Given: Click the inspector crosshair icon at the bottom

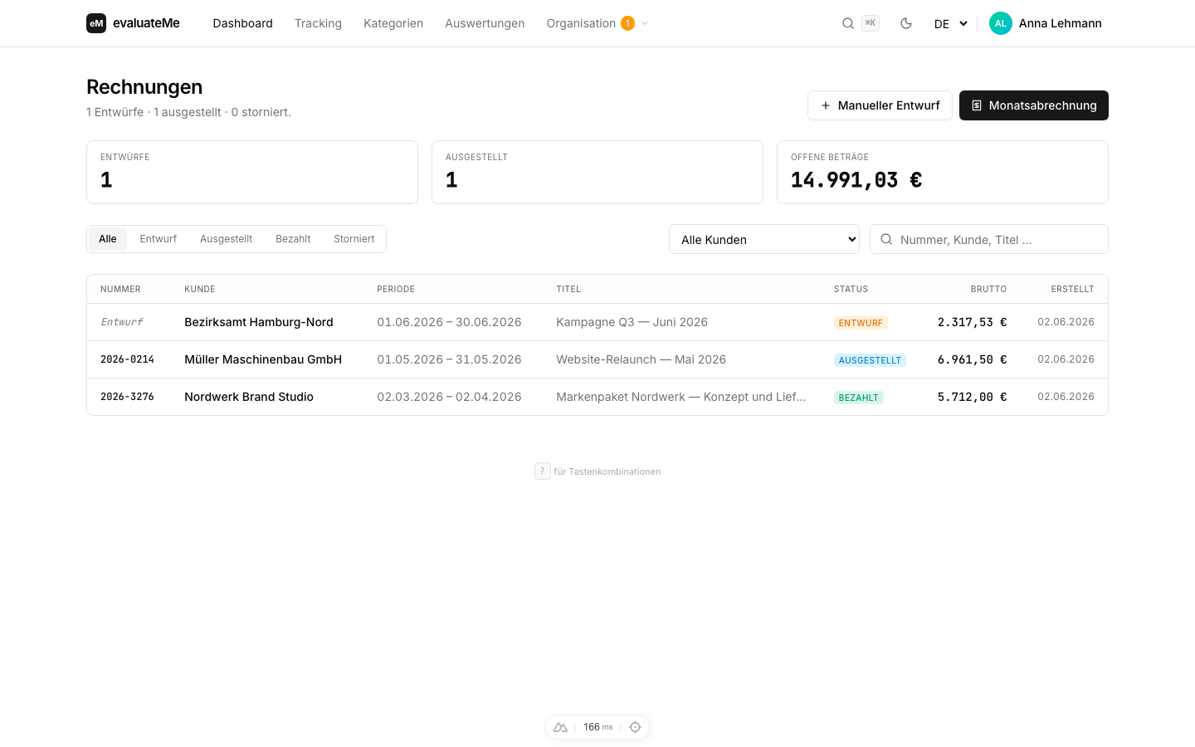Looking at the screenshot, I should [635, 727].
